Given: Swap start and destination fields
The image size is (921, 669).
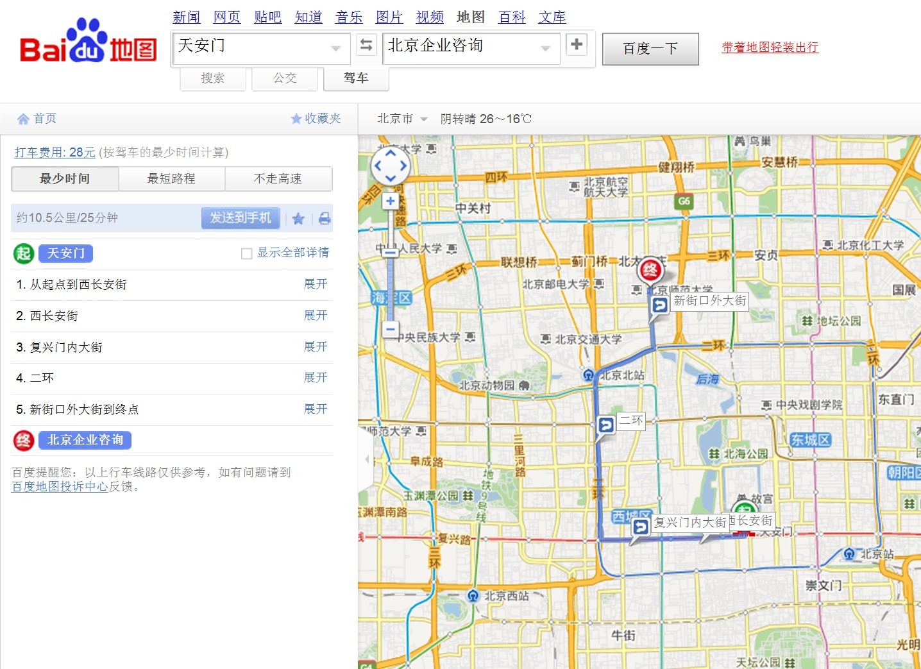Looking at the screenshot, I should coord(366,45).
